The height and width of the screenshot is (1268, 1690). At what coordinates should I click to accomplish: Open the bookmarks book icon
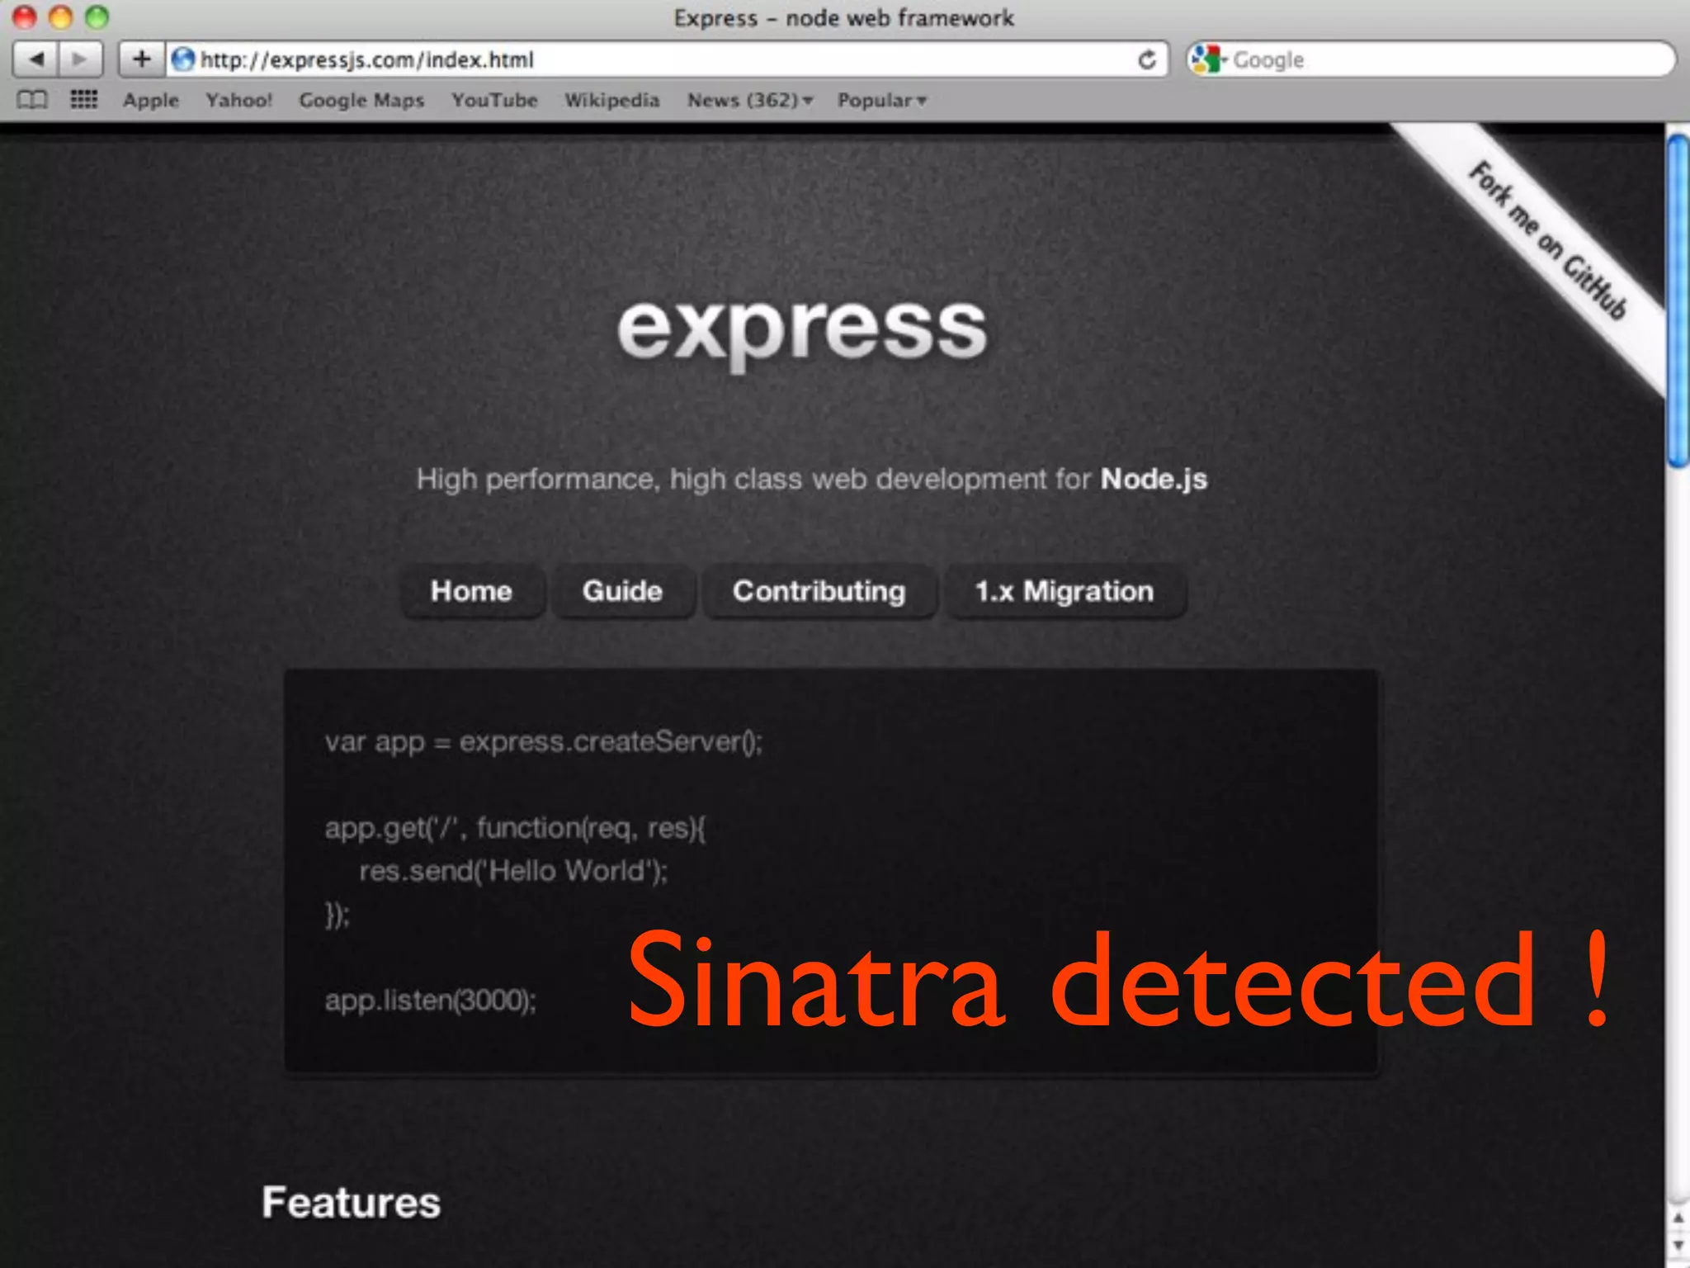tap(32, 100)
